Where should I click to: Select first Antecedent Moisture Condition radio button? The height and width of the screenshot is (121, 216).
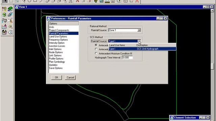[x=96, y=45]
